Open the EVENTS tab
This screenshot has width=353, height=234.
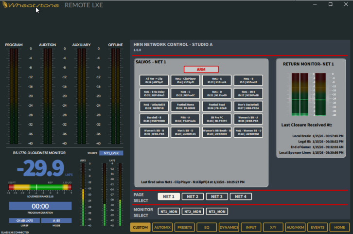pyautogui.click(x=318, y=227)
